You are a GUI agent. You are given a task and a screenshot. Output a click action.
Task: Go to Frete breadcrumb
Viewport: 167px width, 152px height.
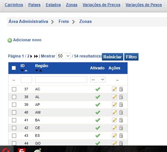tap(64, 22)
